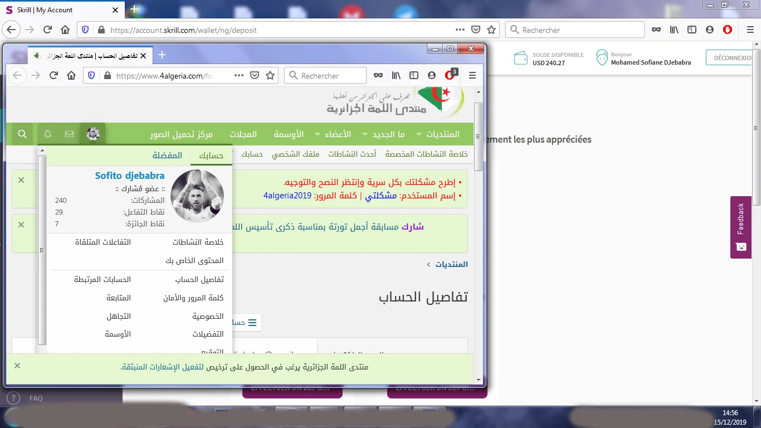Click the search icon in the forum navbar

click(22, 134)
